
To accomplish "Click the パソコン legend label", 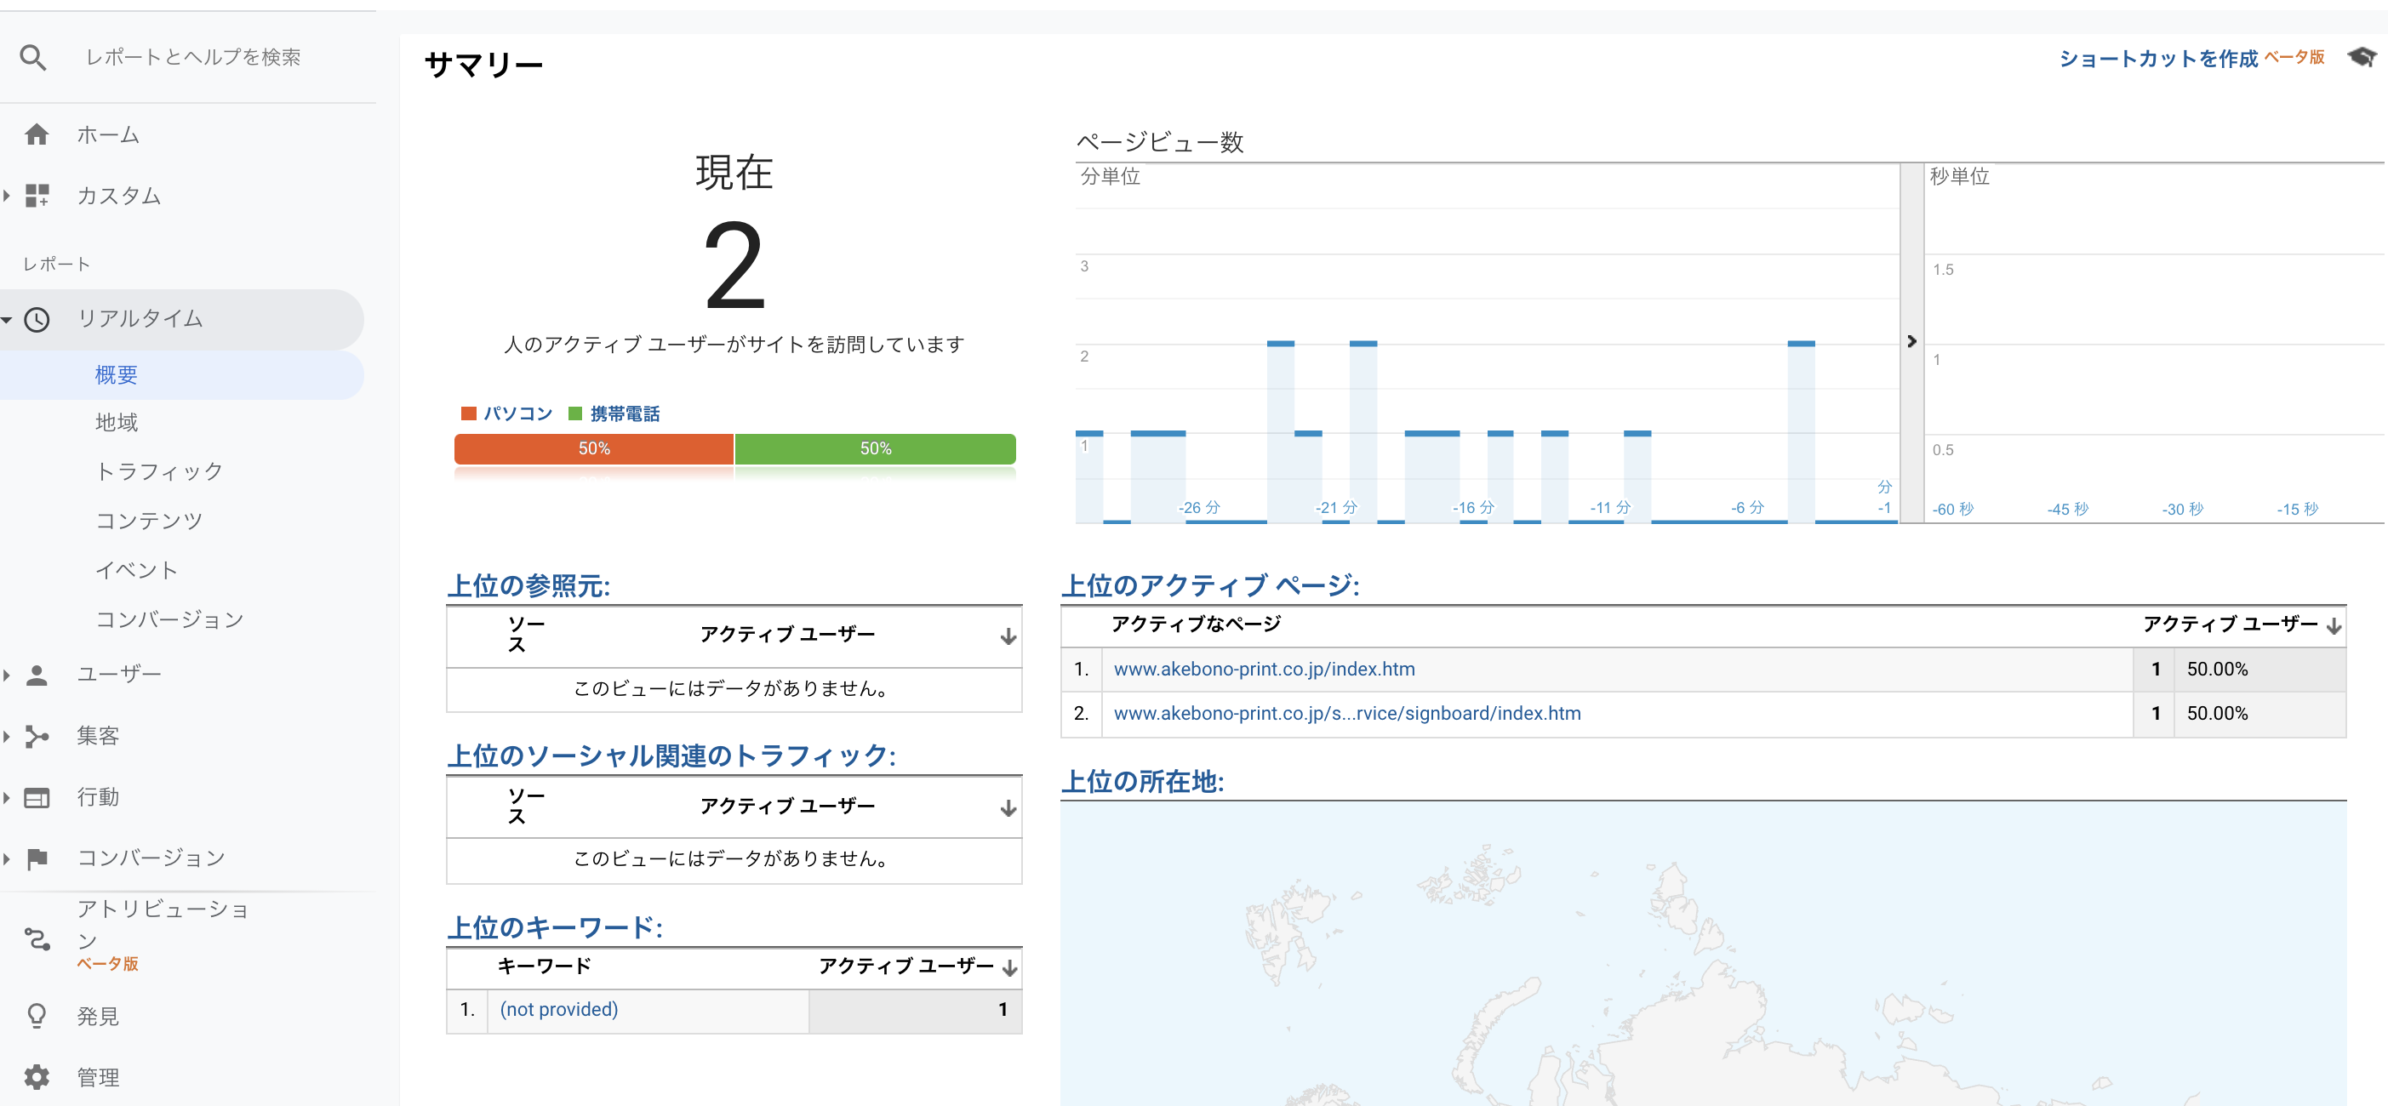I will pyautogui.click(x=518, y=413).
